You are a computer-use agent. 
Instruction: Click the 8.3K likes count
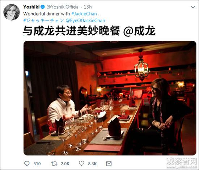[x=92, y=164]
